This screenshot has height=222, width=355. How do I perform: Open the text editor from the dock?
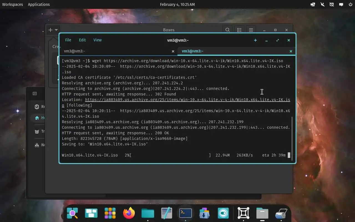tap(167, 213)
